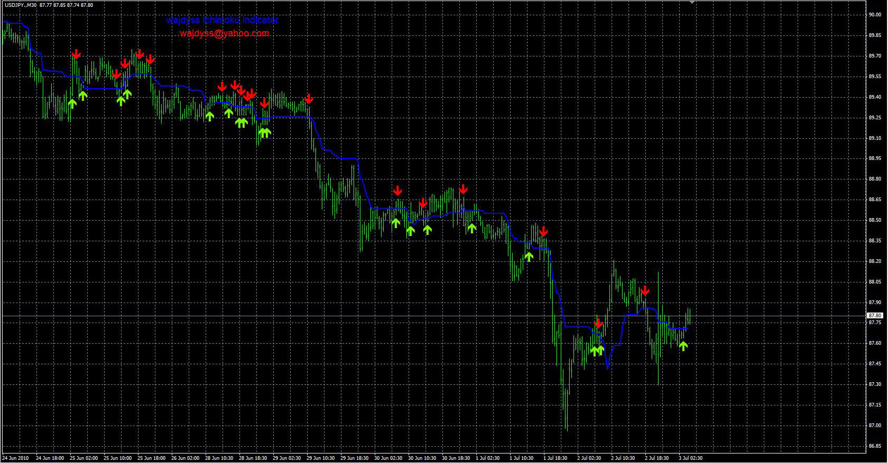Click the rightmost green buy arrow

coord(683,346)
